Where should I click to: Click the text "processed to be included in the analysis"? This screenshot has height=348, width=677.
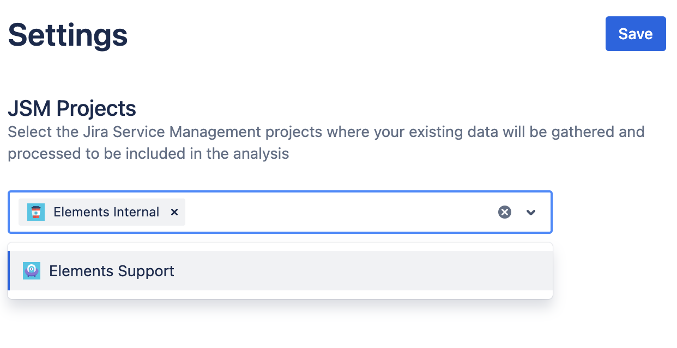(x=148, y=154)
